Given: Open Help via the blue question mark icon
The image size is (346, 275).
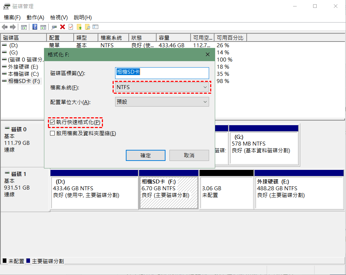Looking at the screenshot, I should point(35,27).
